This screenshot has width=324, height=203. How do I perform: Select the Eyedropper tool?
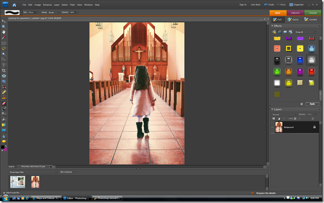(x=4, y=38)
